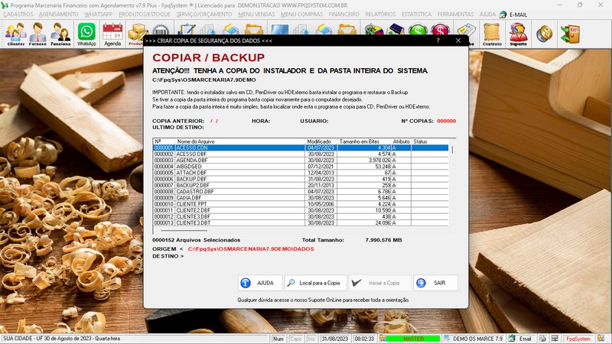Click the file list vertical scrollbar

coord(451,183)
